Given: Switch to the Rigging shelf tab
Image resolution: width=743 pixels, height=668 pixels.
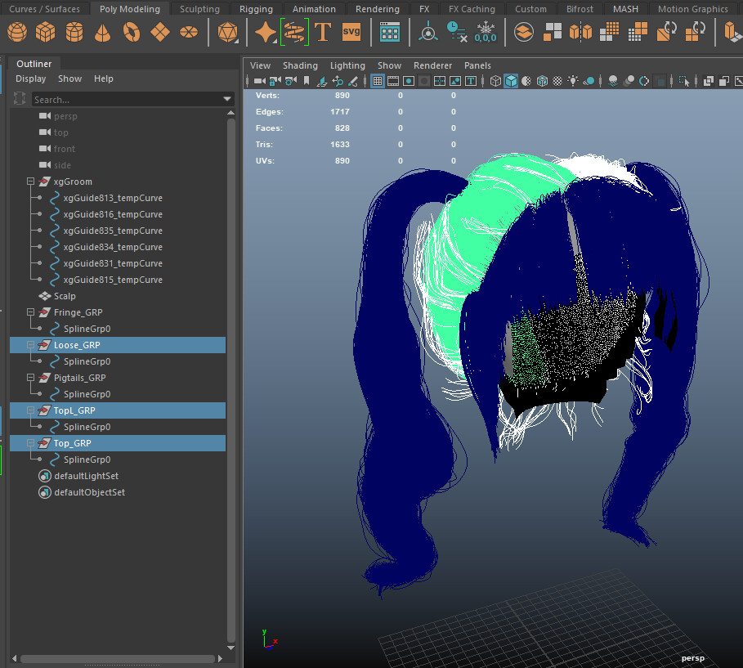Looking at the screenshot, I should click(x=256, y=8).
